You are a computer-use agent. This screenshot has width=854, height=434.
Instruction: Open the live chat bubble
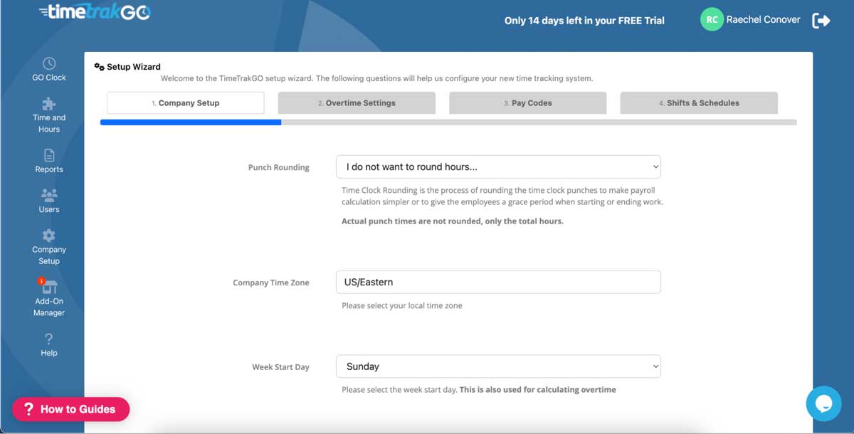tap(823, 403)
